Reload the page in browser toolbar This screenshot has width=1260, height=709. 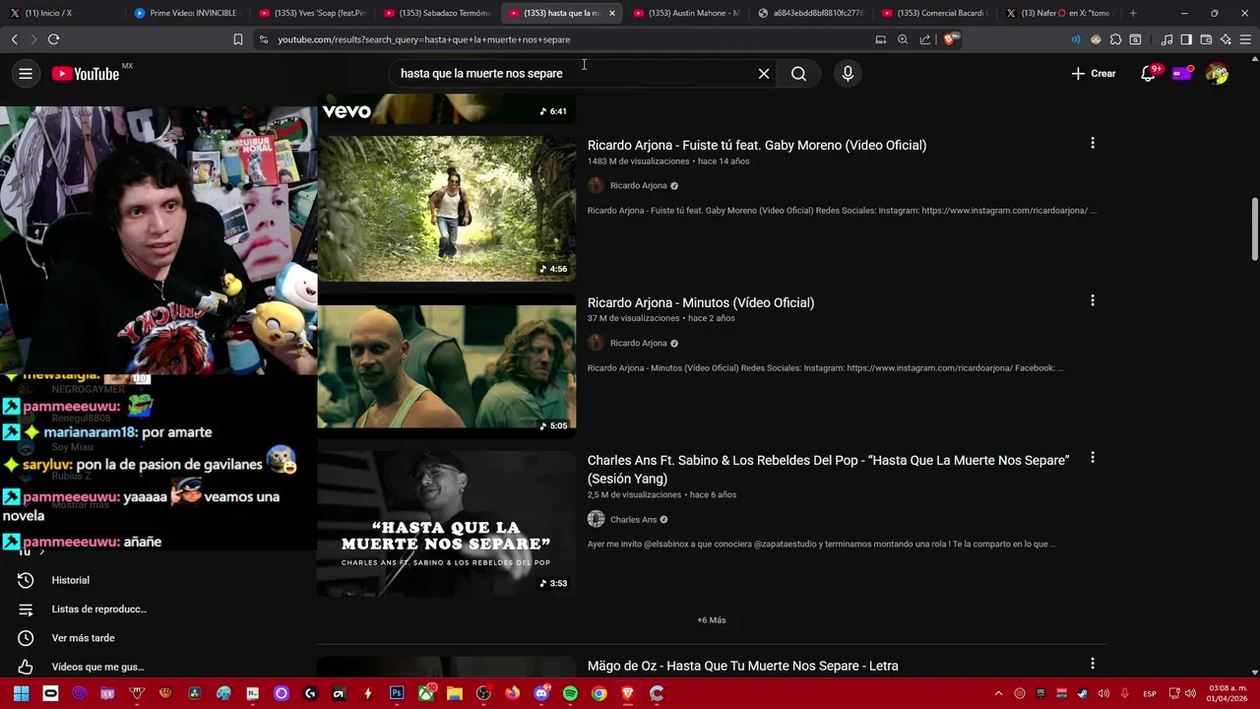tap(53, 39)
